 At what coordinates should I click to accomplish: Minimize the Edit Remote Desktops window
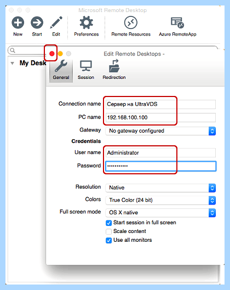point(60,54)
